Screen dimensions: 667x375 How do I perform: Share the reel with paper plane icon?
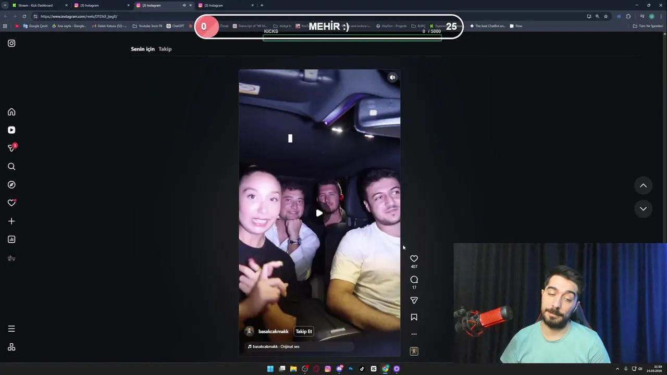point(414,301)
